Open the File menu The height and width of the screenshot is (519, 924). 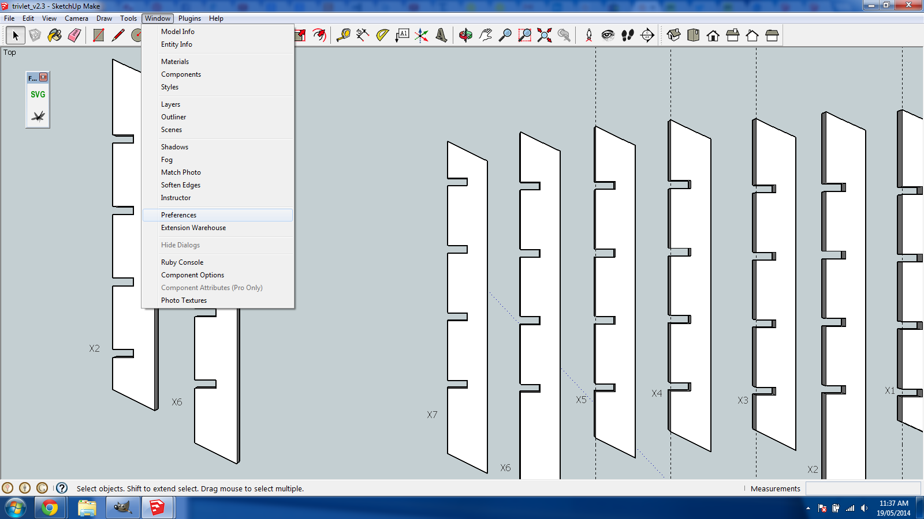10,18
